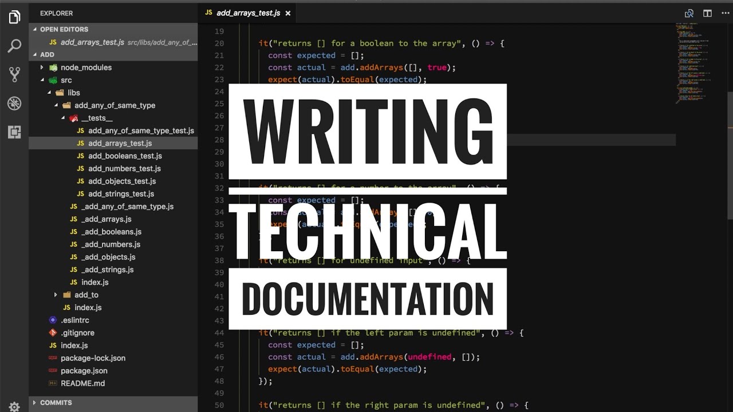The height and width of the screenshot is (412, 733).
Task: Split the editor with the split icon
Action: coord(707,13)
